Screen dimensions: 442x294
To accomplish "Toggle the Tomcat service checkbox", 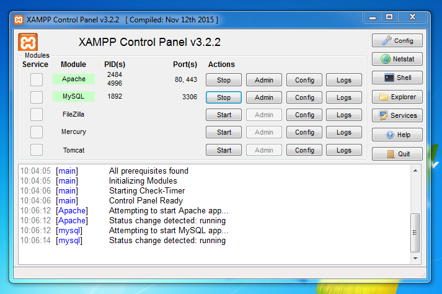I will [x=37, y=150].
